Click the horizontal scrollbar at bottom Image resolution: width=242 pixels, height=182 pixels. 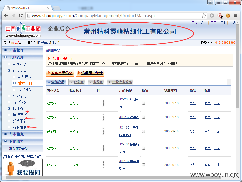tap(113, 178)
